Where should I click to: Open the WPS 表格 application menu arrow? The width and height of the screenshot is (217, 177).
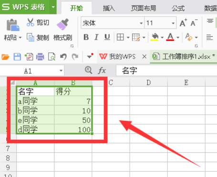pos(53,7)
